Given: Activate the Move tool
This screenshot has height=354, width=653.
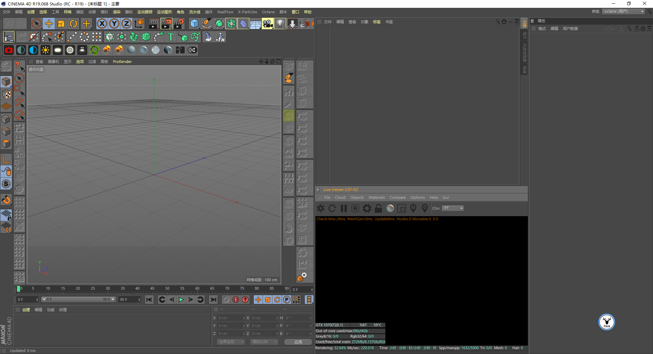Looking at the screenshot, I should [49, 23].
